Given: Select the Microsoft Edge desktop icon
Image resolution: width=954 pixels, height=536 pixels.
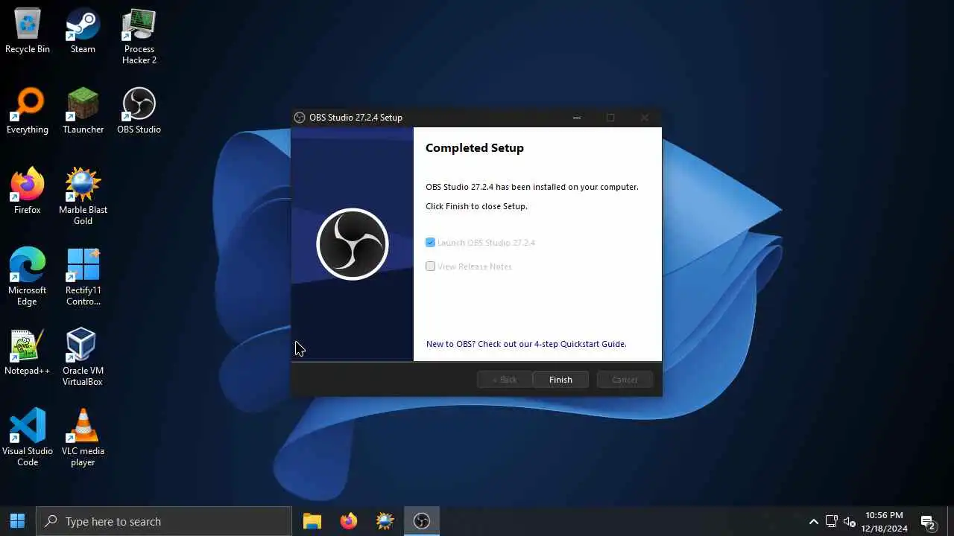Looking at the screenshot, I should [28, 278].
